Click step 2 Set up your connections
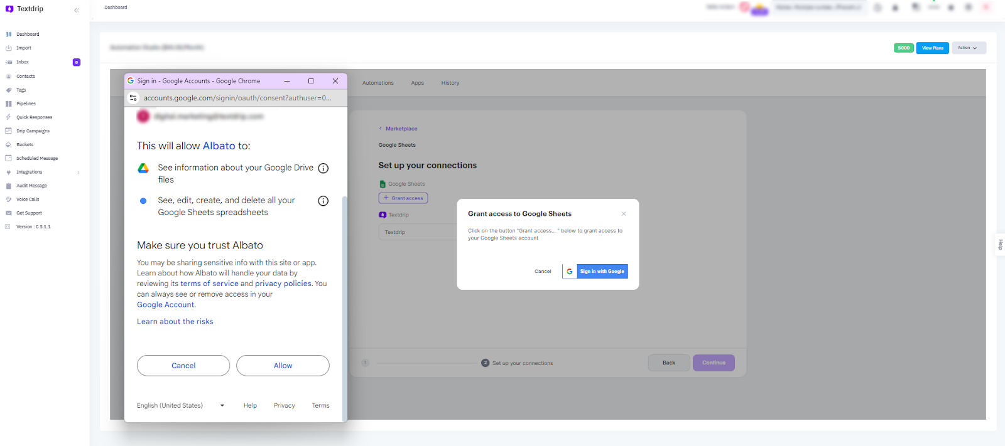 pyautogui.click(x=517, y=363)
